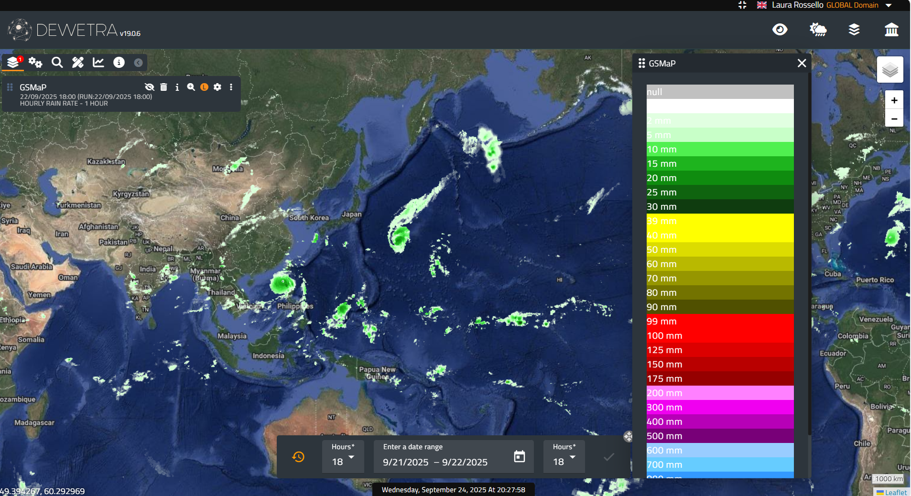This screenshot has height=496, width=911.
Task: Click the time history reset icon
Action: coord(298,457)
